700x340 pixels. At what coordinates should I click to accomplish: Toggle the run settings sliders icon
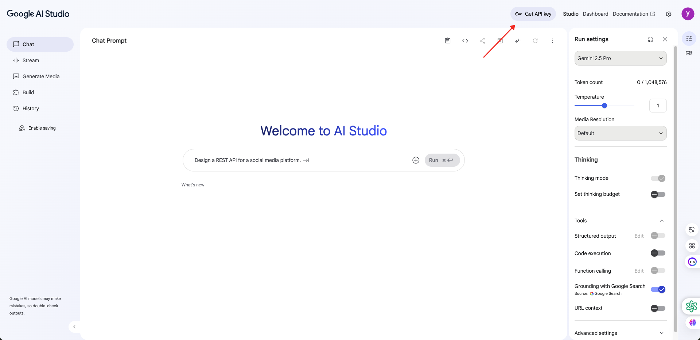pos(689,39)
